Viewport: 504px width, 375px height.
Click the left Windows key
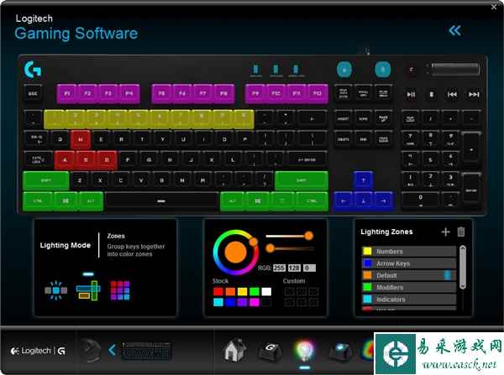point(66,201)
